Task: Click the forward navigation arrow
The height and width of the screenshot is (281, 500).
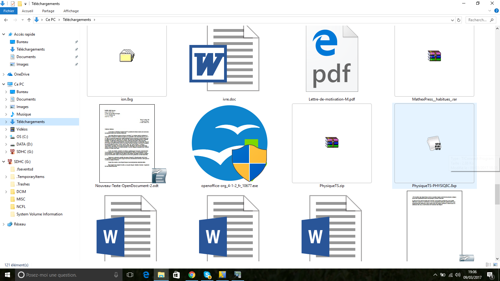Action: click(15, 20)
